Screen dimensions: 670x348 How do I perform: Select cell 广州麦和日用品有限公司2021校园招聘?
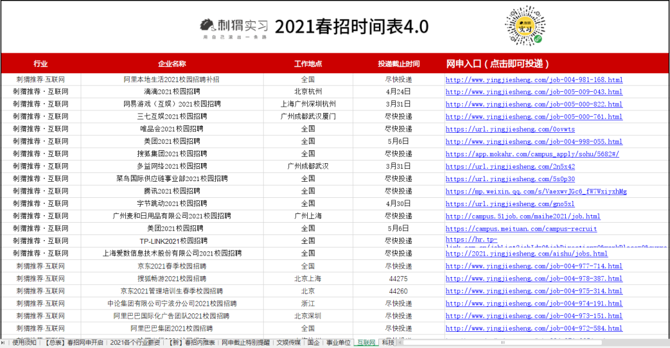pos(172,216)
